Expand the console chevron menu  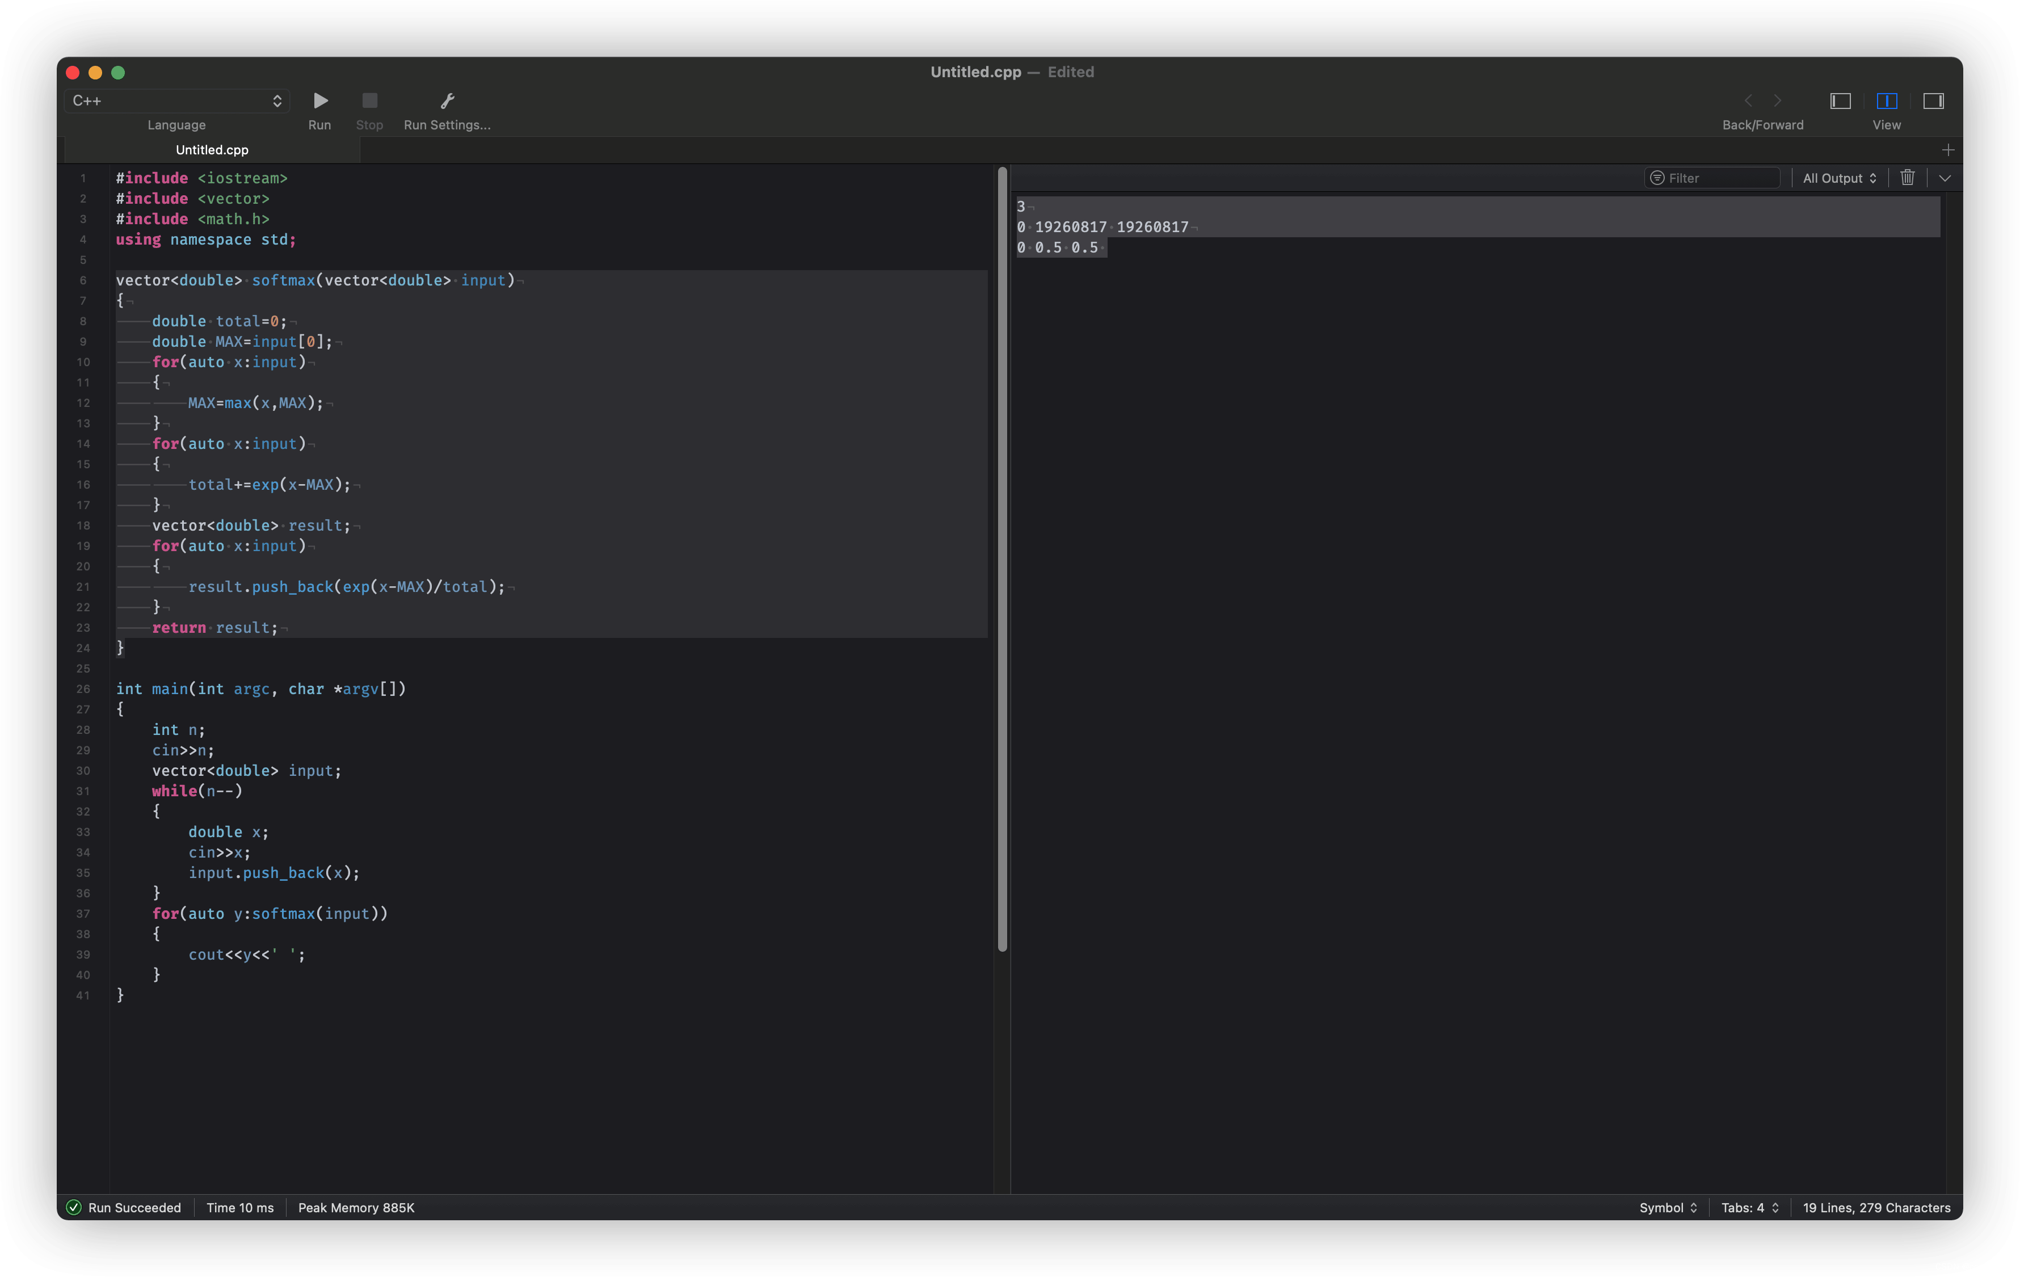pyautogui.click(x=1945, y=178)
